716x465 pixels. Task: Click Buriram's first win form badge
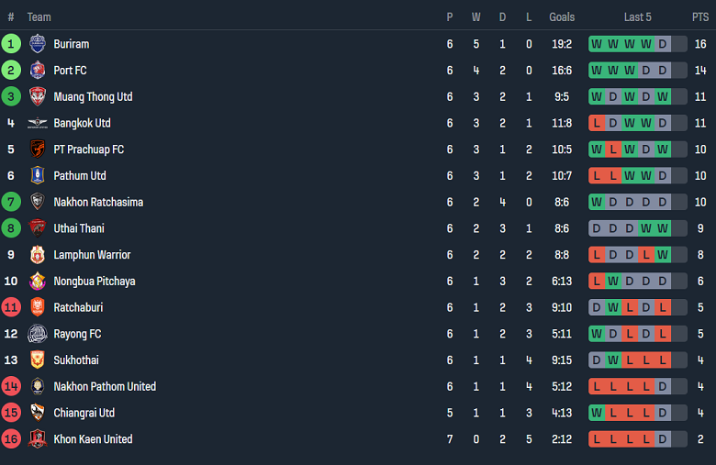click(x=597, y=44)
